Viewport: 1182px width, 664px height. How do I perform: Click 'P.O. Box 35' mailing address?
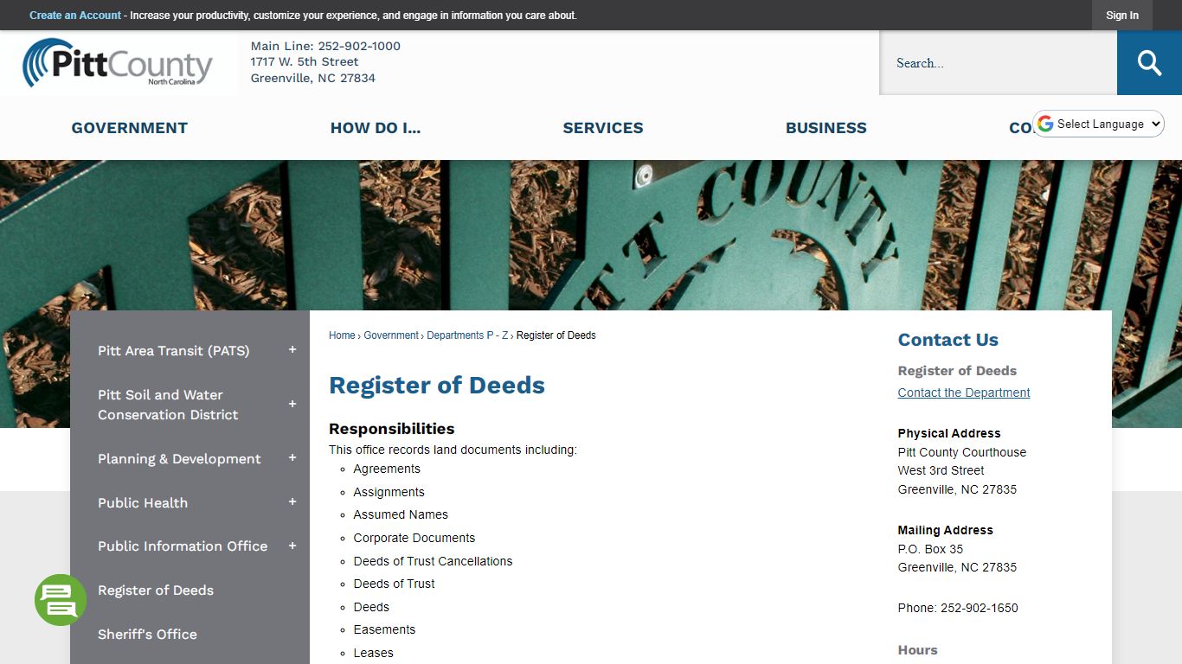pyautogui.click(x=930, y=549)
